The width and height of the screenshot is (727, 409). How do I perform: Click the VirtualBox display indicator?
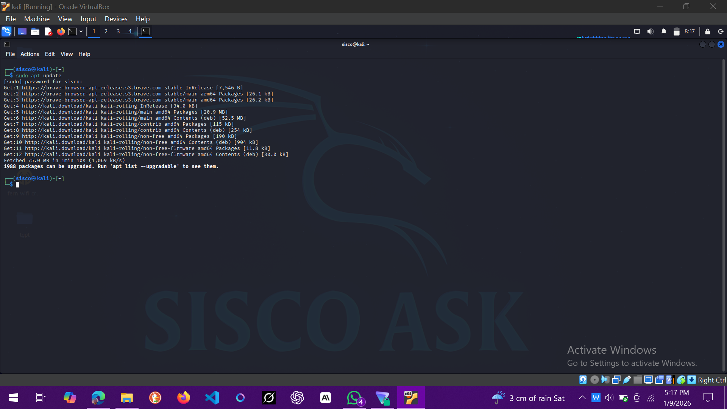click(648, 380)
